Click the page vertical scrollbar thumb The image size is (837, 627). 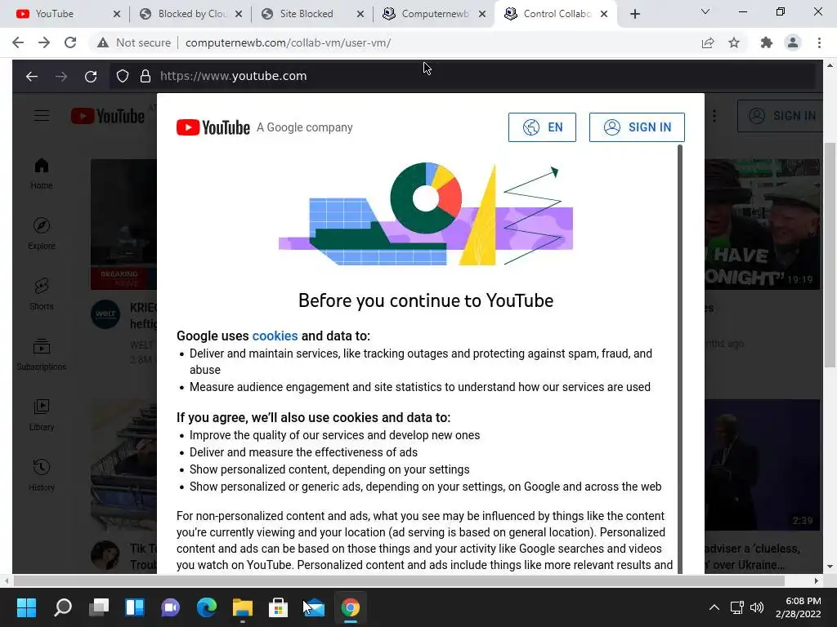coord(830,255)
